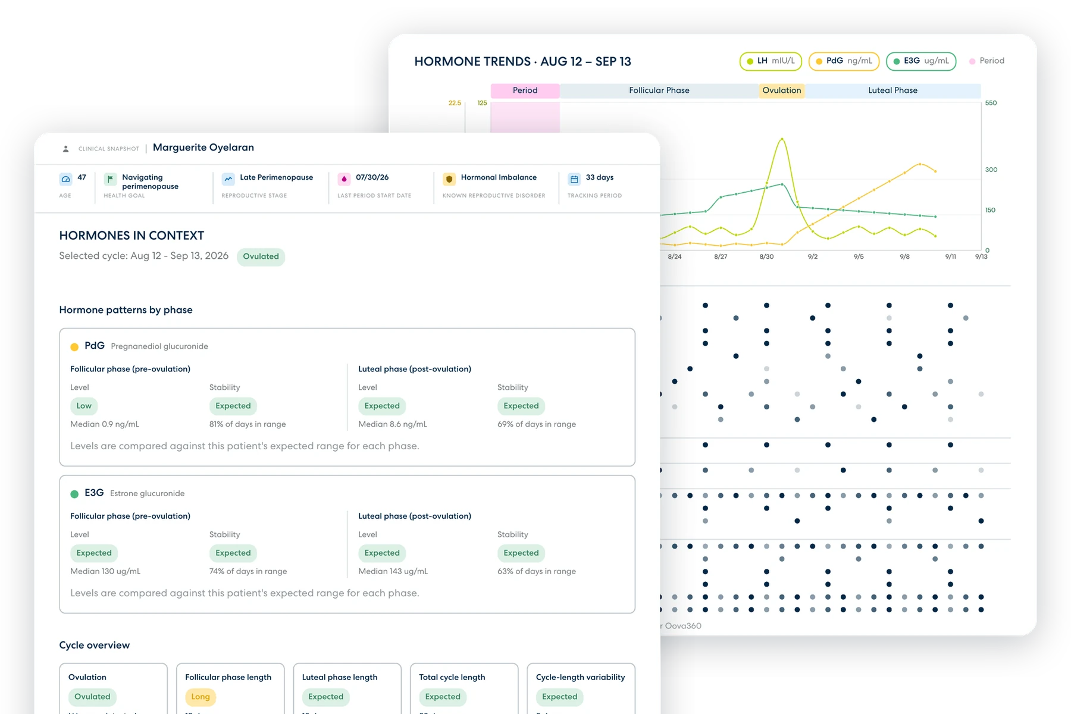Click the Hormone Trends Aug 12 – Sep 13 title

click(x=522, y=62)
